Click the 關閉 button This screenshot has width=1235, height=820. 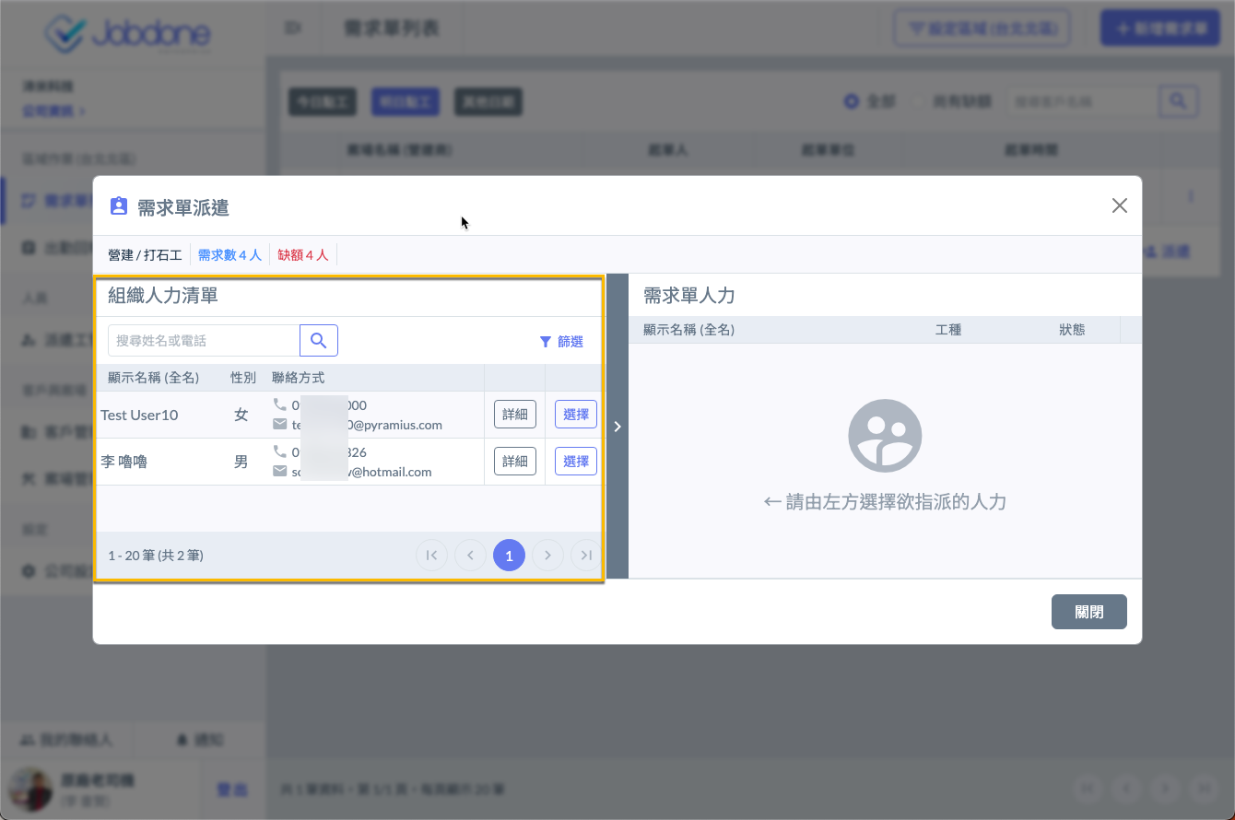click(x=1088, y=612)
